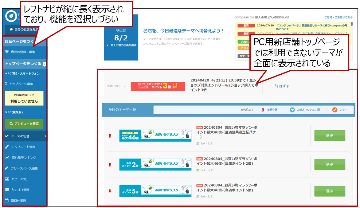Screen dimensions: 360x208
Task: Click the brush icon for テンプレート管理
Action: coord(7,147)
